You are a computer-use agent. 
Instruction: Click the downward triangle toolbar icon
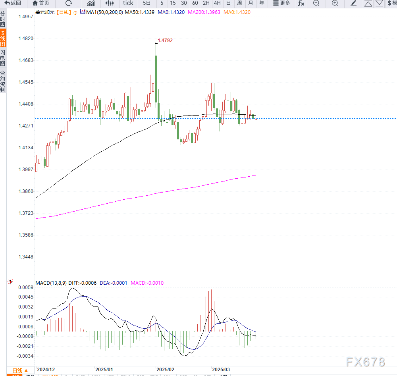point(379,3)
